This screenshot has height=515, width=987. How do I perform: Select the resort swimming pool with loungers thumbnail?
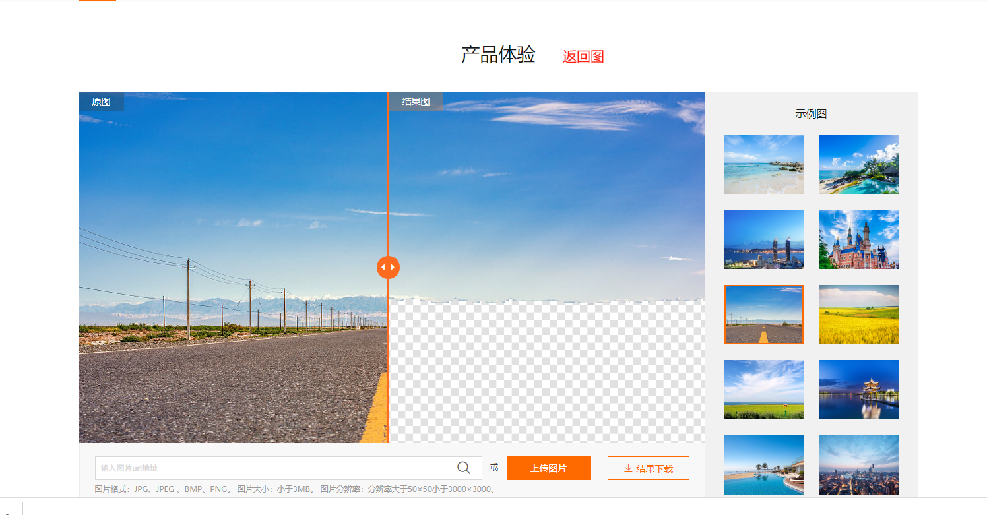click(x=764, y=465)
